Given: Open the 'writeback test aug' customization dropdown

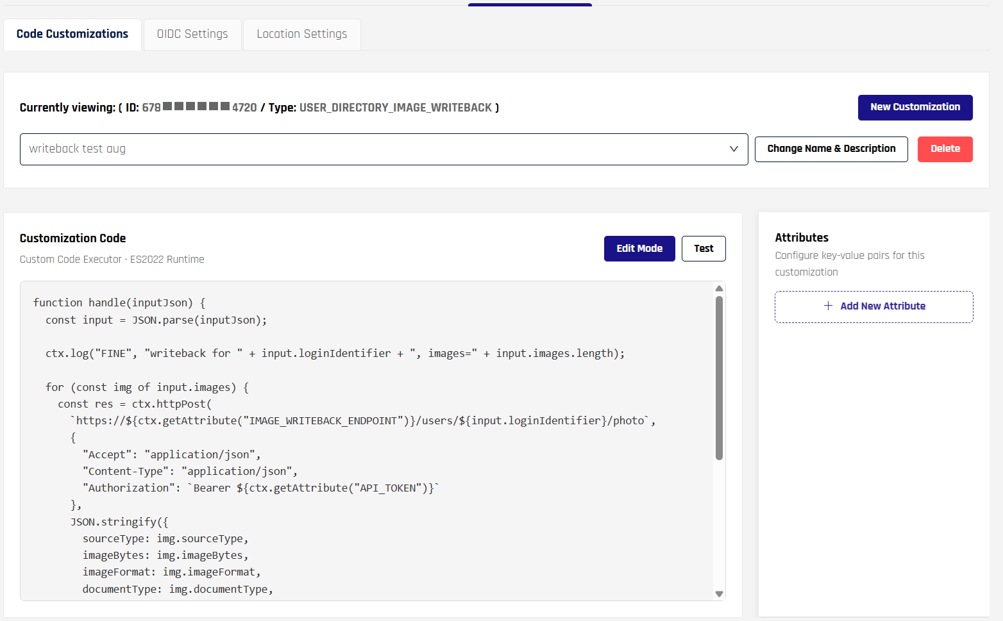Looking at the screenshot, I should click(383, 149).
